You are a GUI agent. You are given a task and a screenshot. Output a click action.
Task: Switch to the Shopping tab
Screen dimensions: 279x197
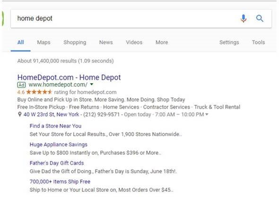(75, 43)
